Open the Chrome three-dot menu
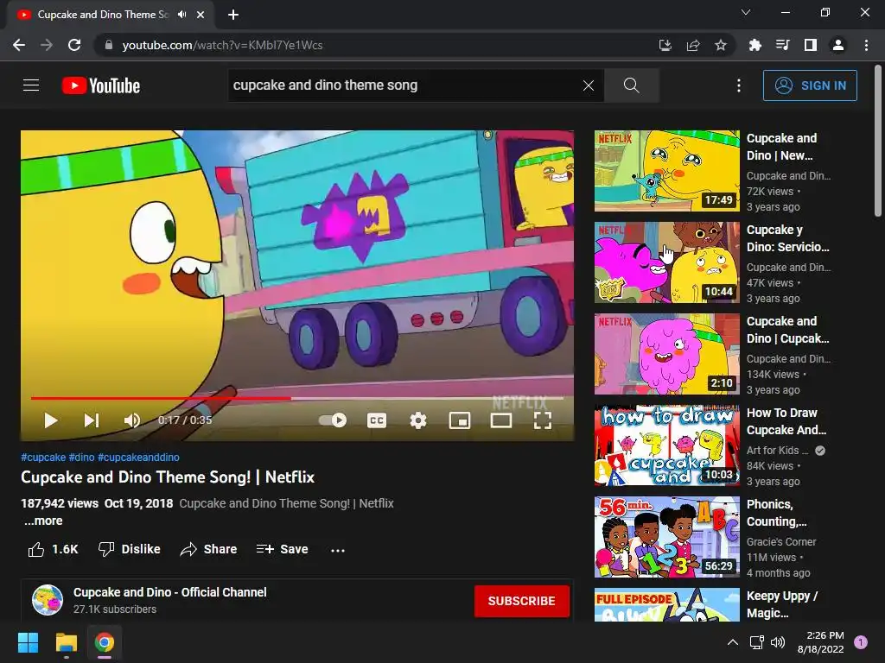 [x=866, y=45]
